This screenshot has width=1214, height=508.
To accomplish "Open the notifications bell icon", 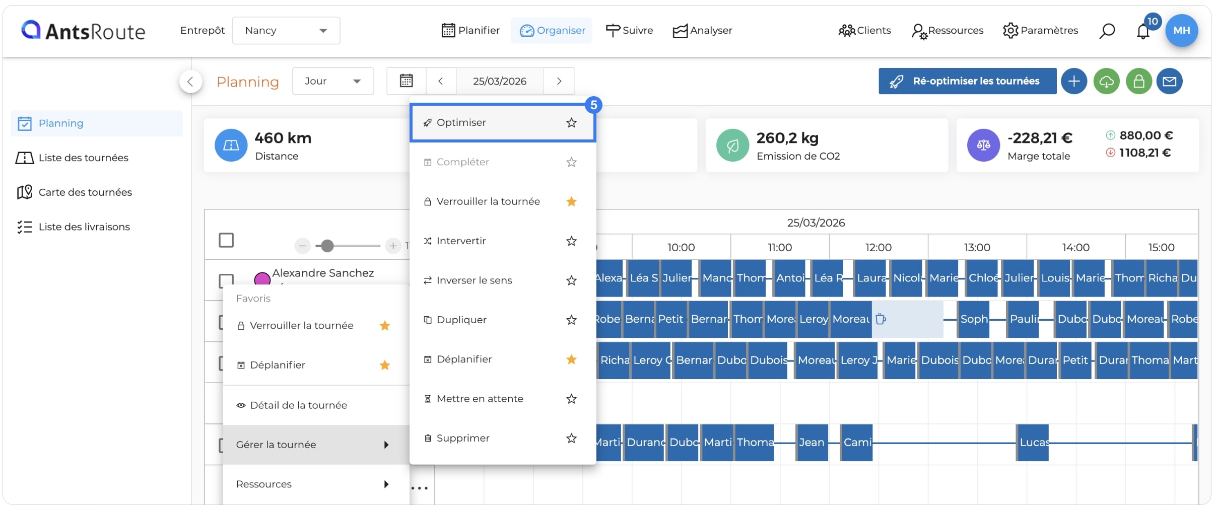I will coord(1143,31).
